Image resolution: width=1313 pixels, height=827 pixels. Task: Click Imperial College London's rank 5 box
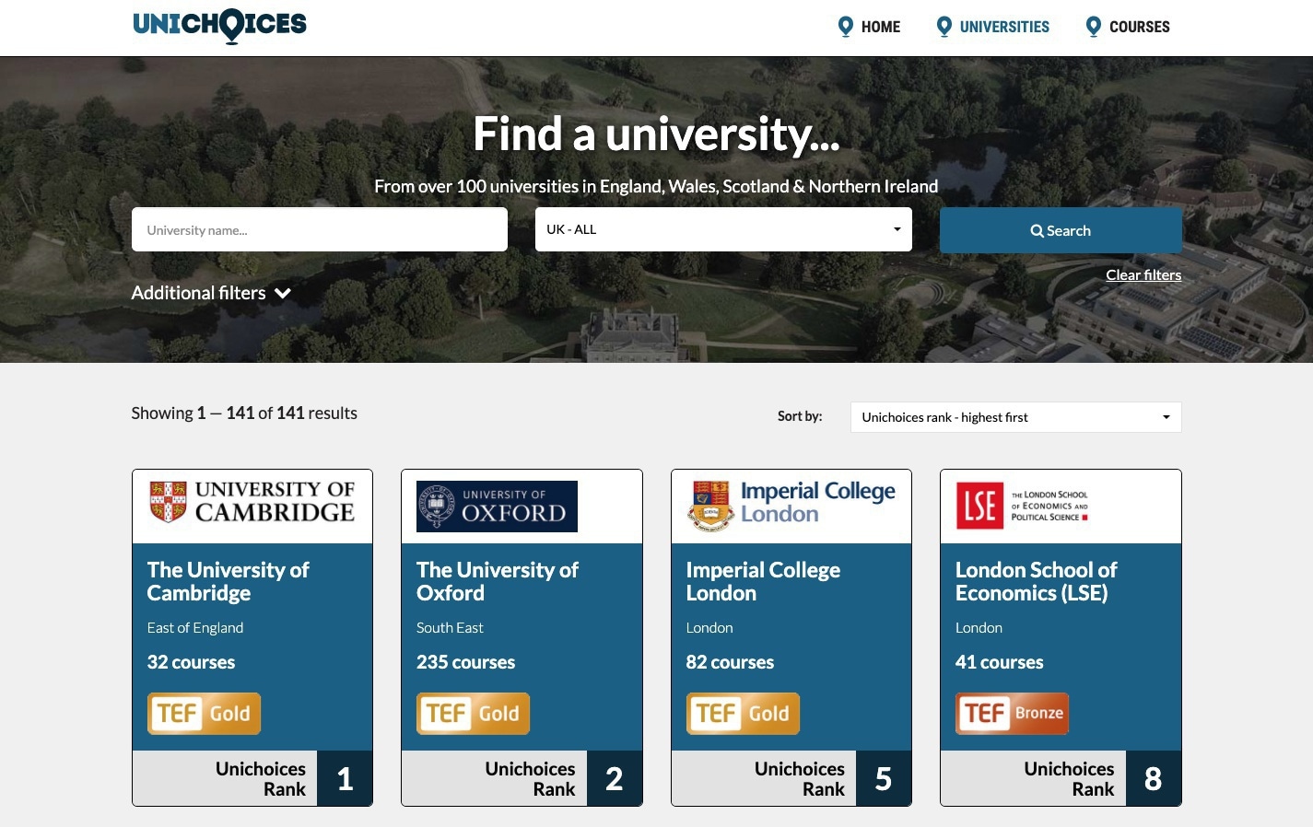coord(883,779)
